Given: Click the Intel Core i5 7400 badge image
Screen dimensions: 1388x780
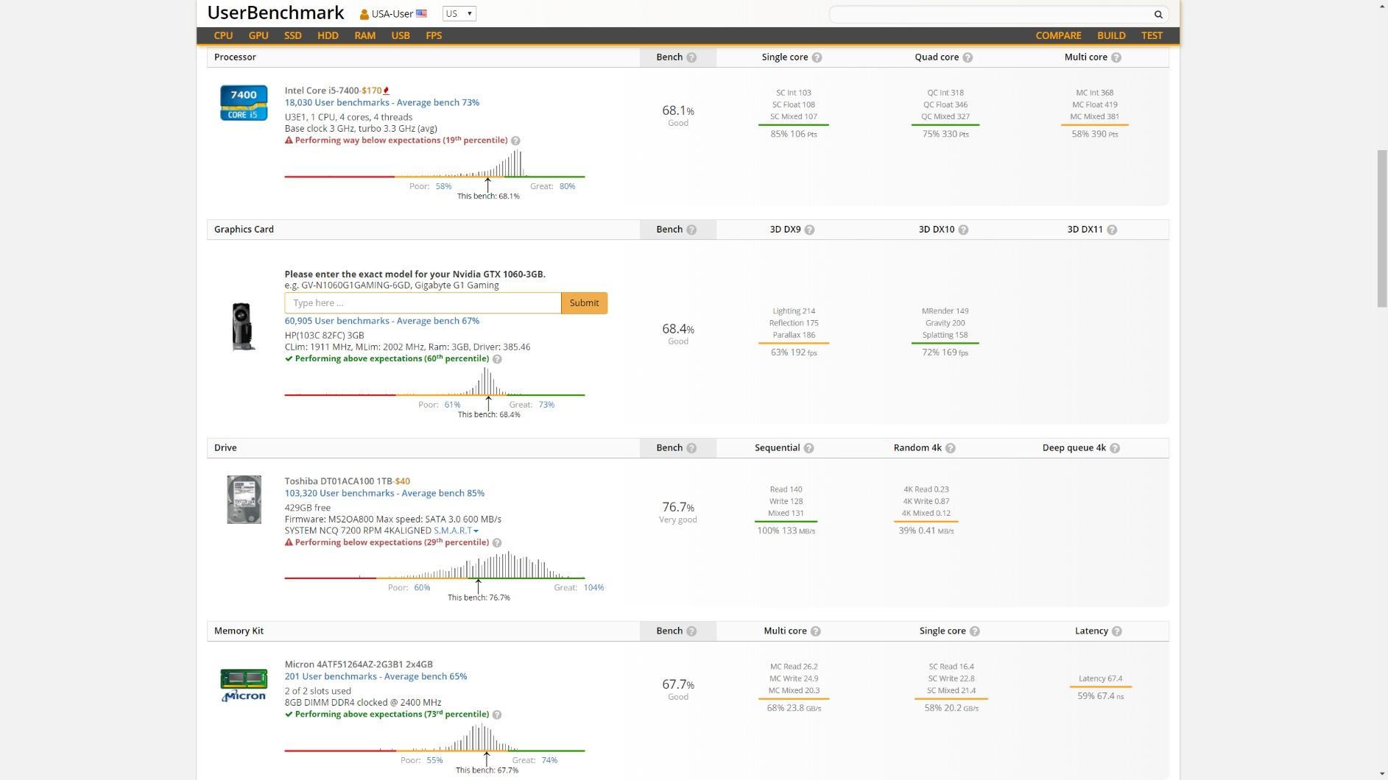Looking at the screenshot, I should pyautogui.click(x=244, y=103).
